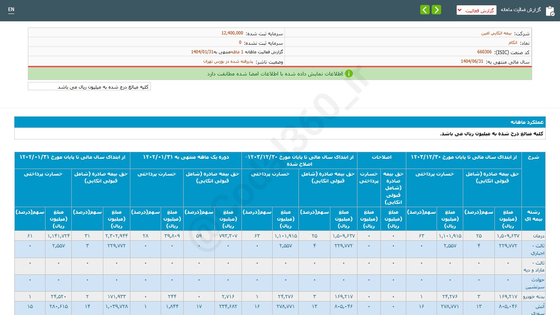Click the green info icon in banner
The height and width of the screenshot is (315, 560).
pyautogui.click(x=348, y=74)
